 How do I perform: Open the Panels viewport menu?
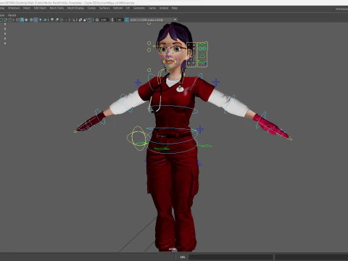pyautogui.click(x=12, y=15)
